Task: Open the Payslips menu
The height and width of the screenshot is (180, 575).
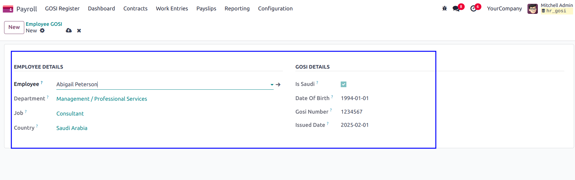Action: (206, 8)
